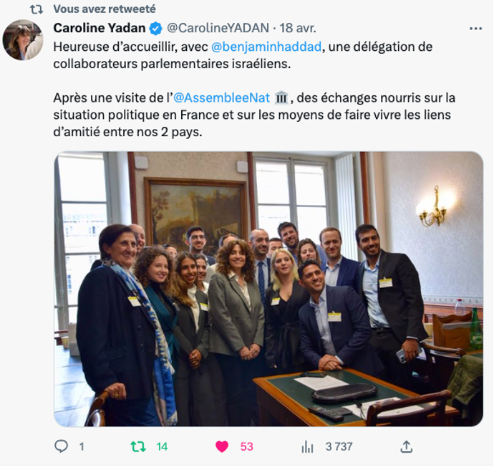The image size is (494, 470).
Task: Click the reply speech bubble icon
Action: [x=61, y=446]
